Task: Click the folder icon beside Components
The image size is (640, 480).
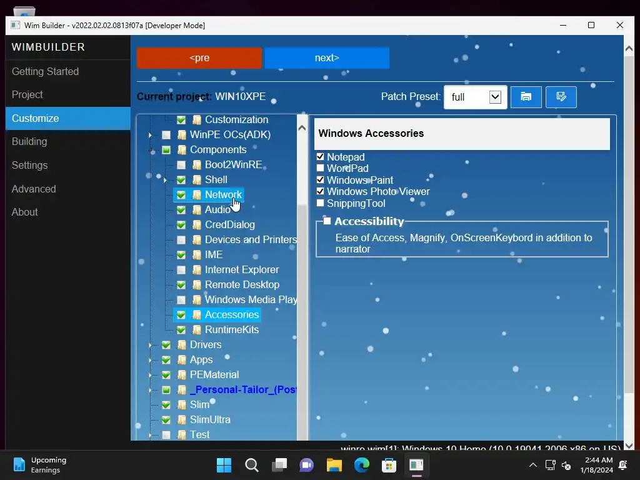Action: [182, 150]
